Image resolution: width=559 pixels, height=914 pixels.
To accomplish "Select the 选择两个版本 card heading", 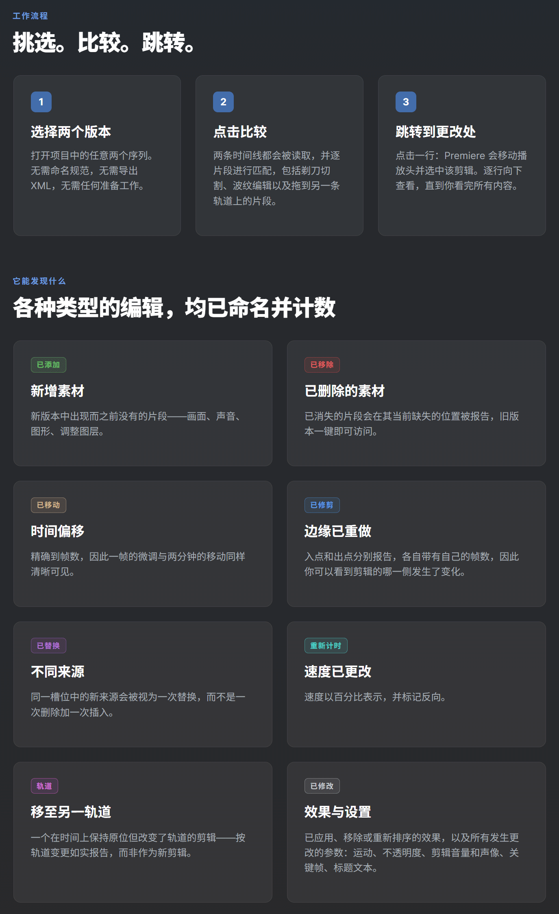I will click(71, 132).
